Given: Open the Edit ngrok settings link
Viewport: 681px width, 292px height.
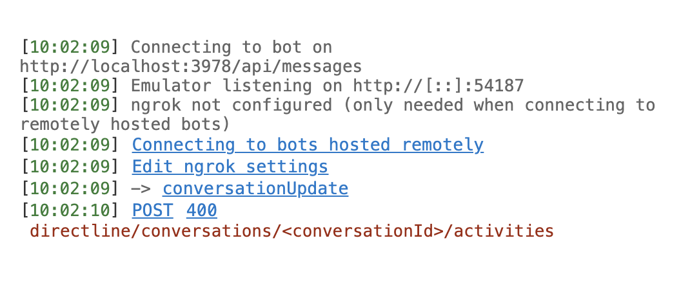Looking at the screenshot, I should point(230,167).
